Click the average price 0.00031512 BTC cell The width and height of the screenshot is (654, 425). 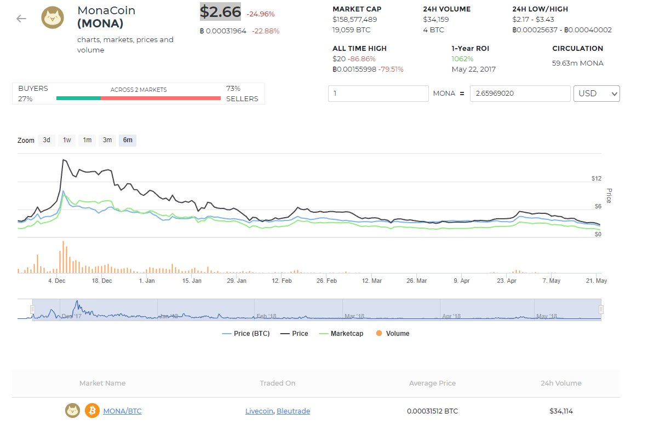tap(432, 411)
